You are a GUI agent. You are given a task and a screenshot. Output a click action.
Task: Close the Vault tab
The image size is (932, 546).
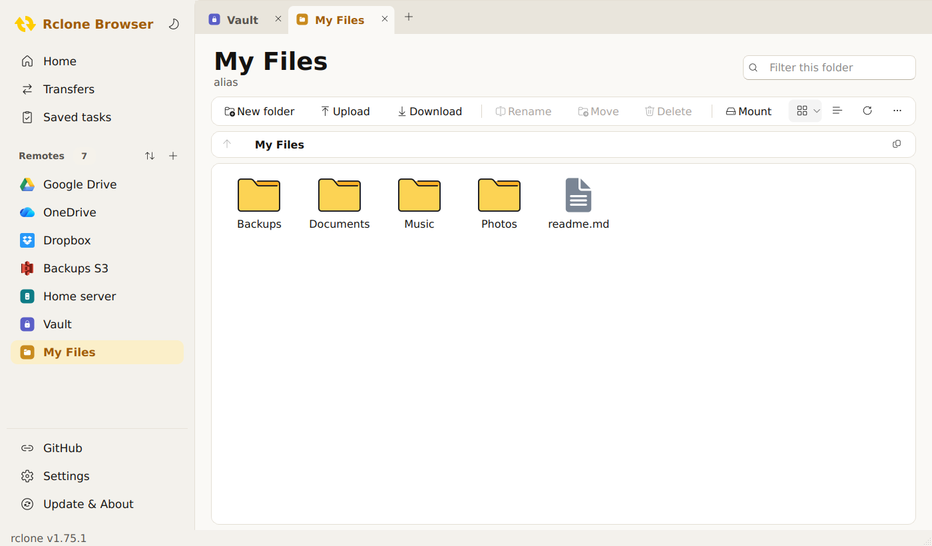pyautogui.click(x=278, y=19)
